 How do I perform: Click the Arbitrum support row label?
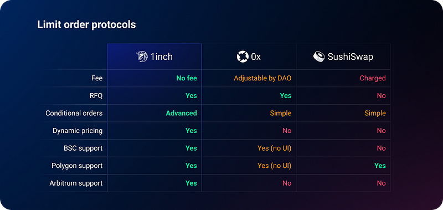coord(76,183)
